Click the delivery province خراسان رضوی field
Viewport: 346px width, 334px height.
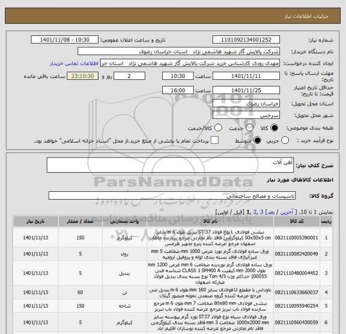tap(246, 104)
